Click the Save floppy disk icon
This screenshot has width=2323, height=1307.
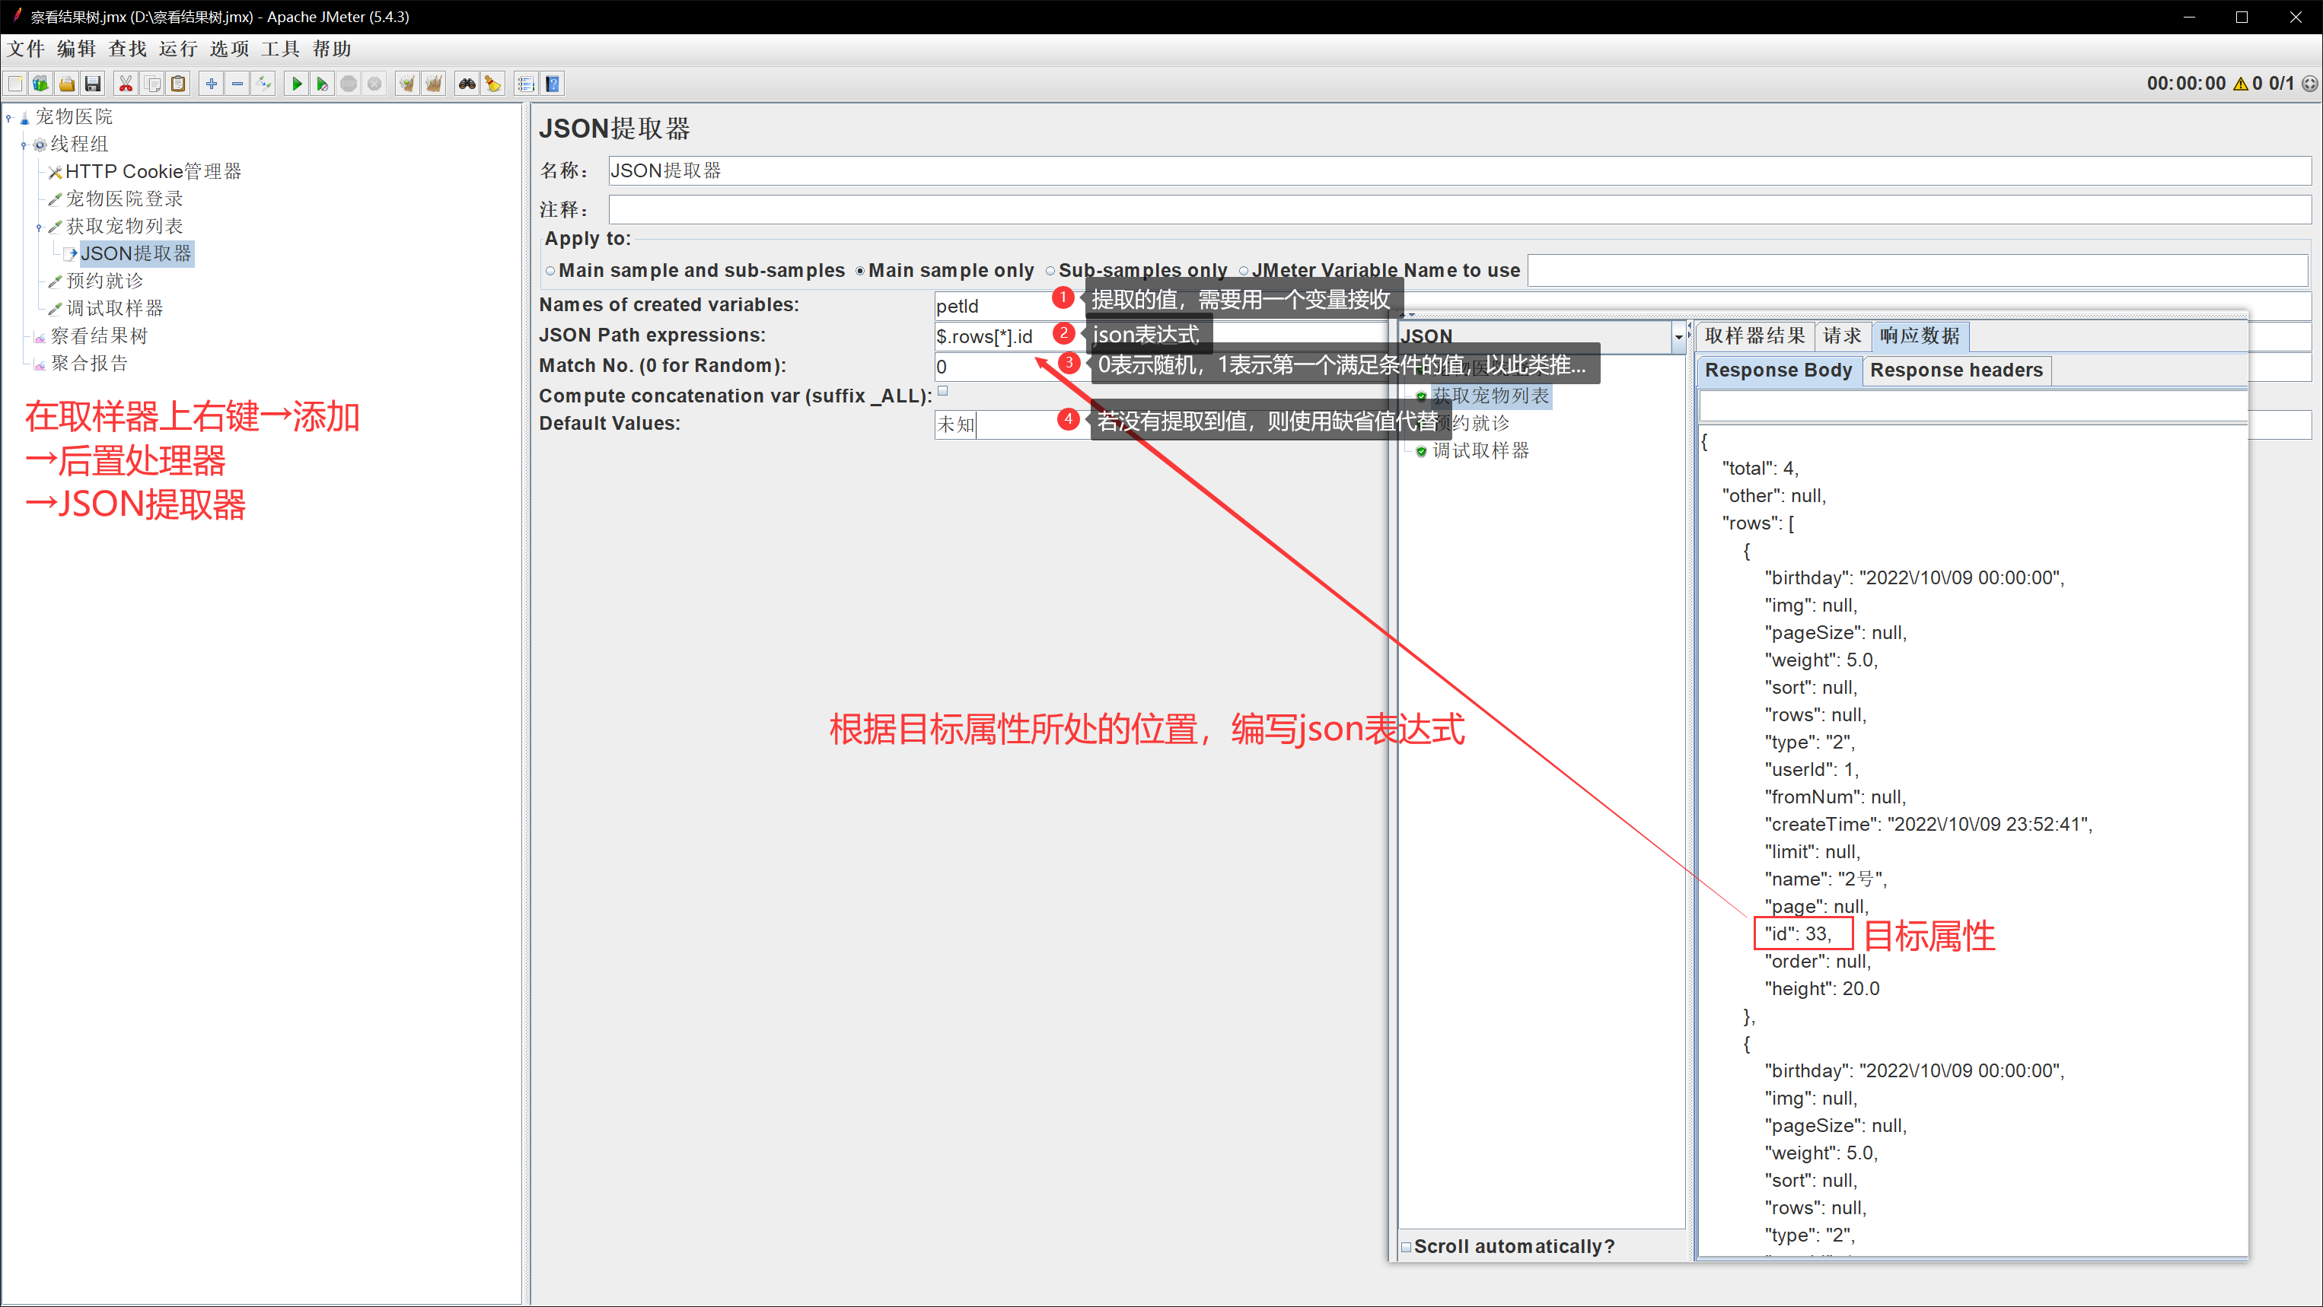click(93, 84)
